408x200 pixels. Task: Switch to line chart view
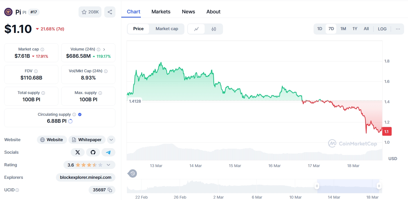(196, 29)
